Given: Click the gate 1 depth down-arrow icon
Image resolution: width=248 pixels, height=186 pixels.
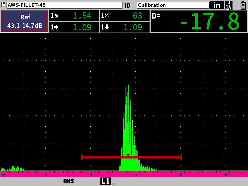Looking at the screenshot, I should (x=105, y=27).
